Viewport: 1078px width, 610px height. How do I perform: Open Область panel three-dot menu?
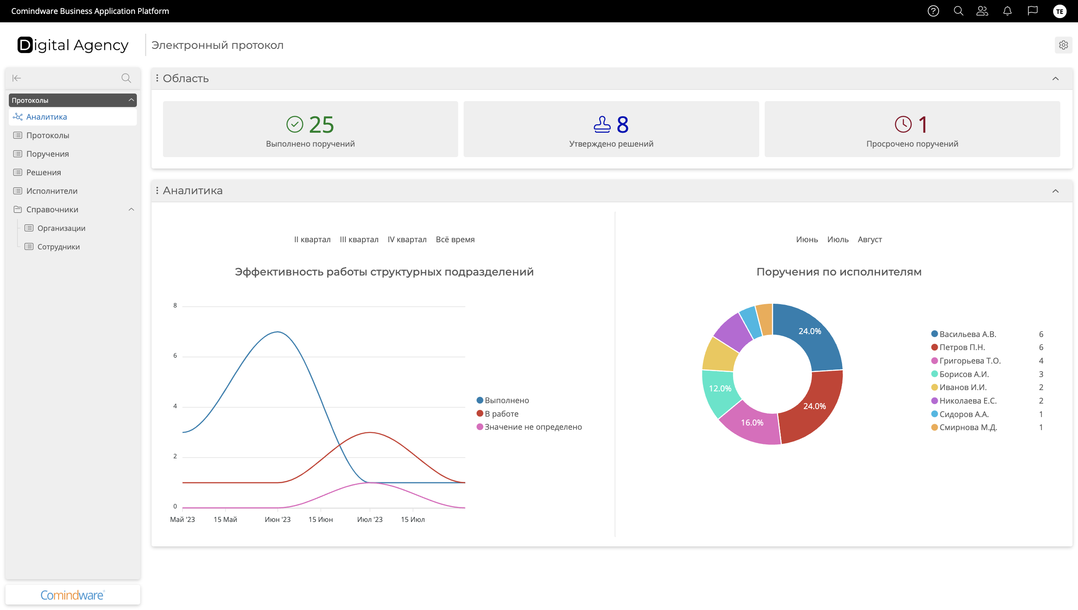[x=157, y=78]
